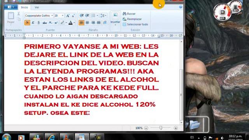
Task: Click the CPU meter desktop gadget
Action: [222, 12]
